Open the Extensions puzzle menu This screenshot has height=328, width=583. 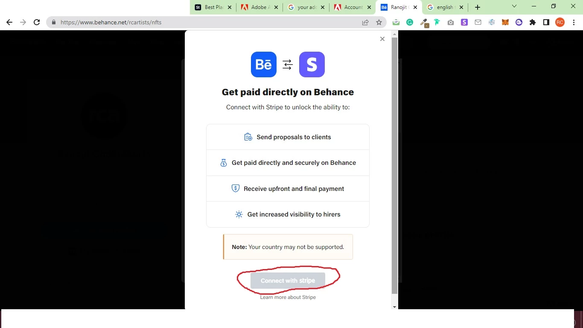(x=533, y=22)
